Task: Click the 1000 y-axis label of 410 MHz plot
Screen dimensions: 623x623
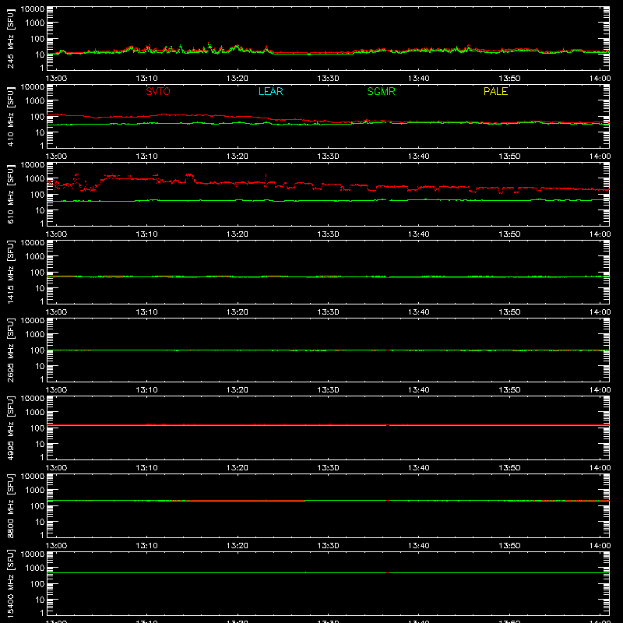Action: pos(35,101)
